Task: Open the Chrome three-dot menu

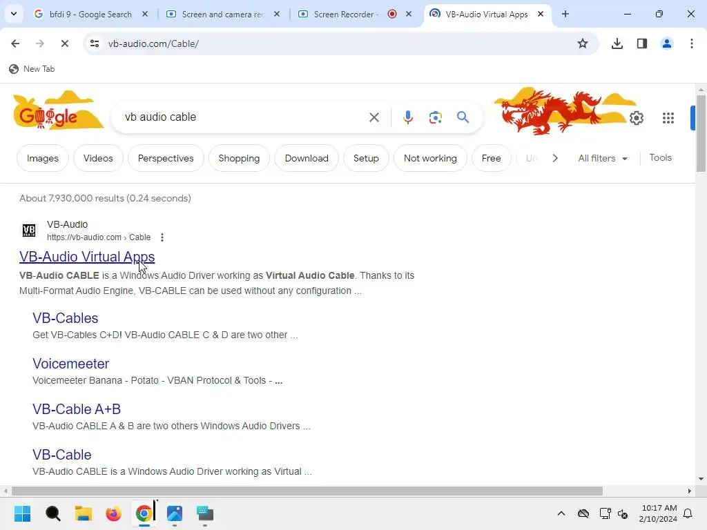Action: 691,43
